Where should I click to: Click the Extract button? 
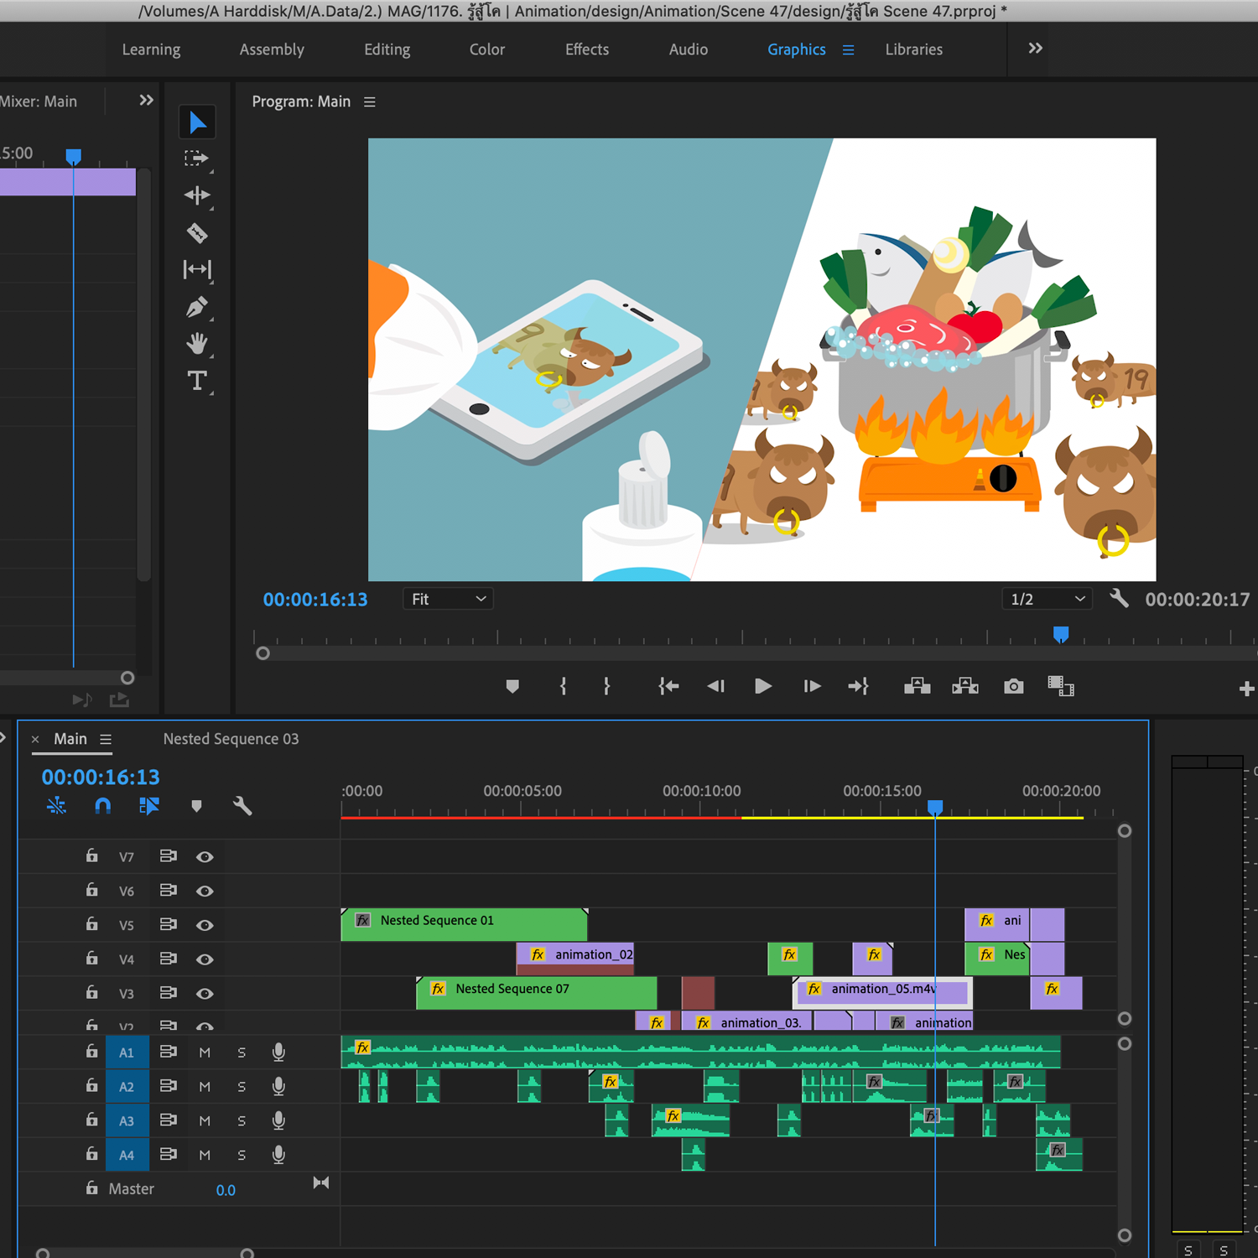click(965, 686)
